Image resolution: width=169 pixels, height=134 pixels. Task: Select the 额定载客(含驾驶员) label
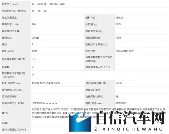[x=14, y=75]
